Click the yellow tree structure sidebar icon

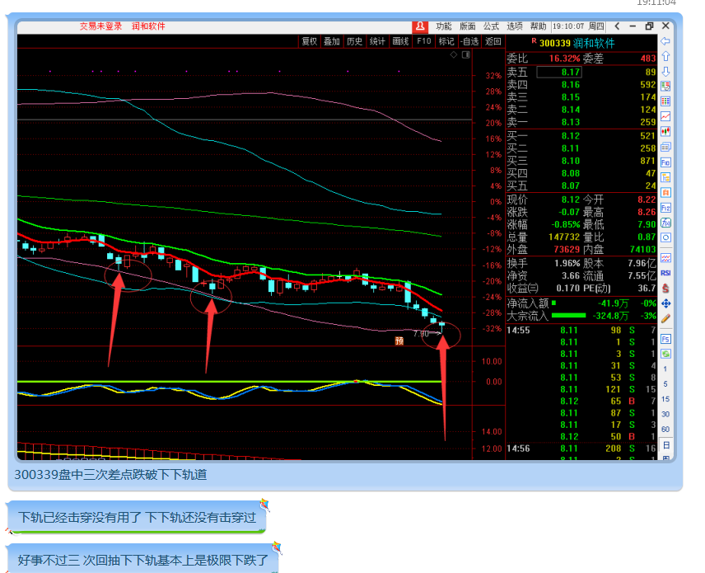click(665, 177)
